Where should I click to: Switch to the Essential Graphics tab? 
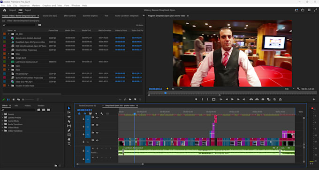(90, 15)
